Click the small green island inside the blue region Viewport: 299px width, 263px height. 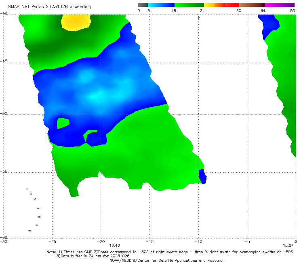point(63,123)
